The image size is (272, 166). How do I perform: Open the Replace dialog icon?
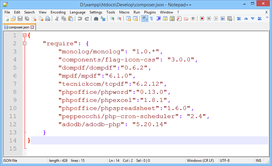[103, 19]
